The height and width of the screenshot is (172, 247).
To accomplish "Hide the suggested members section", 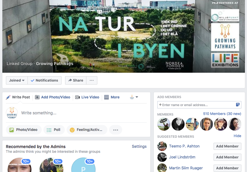I will (x=238, y=136).
